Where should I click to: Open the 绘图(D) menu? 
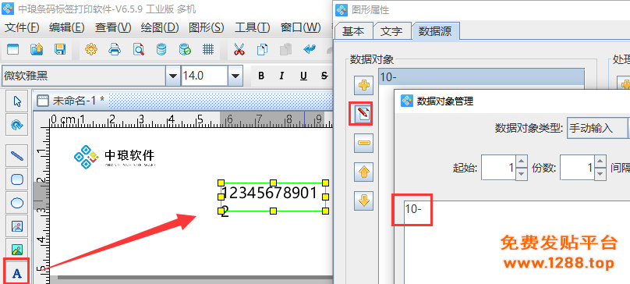[160, 27]
